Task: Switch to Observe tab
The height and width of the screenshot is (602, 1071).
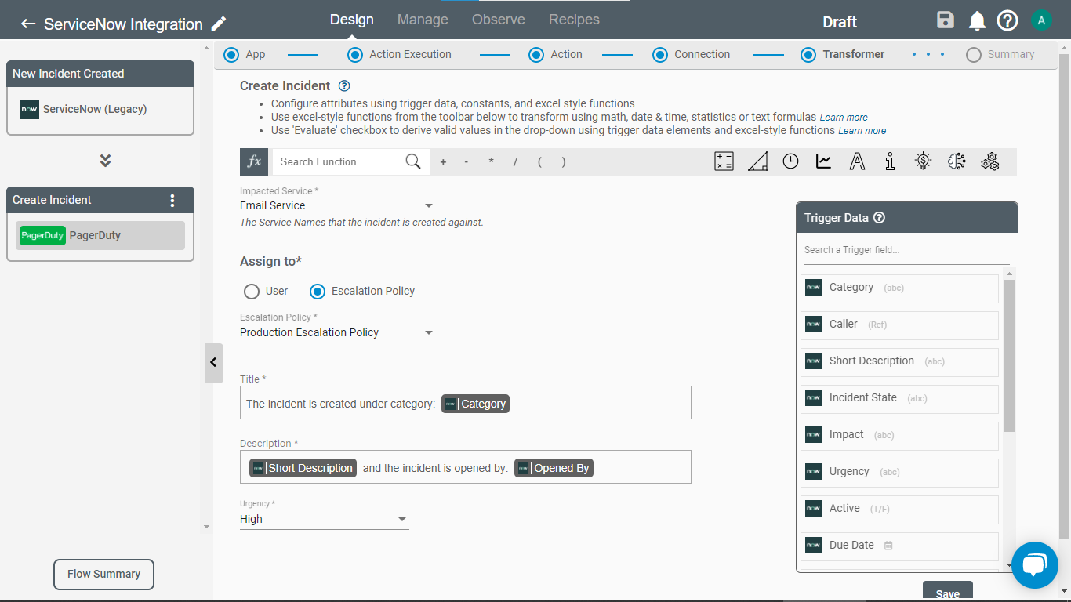Action: [499, 20]
